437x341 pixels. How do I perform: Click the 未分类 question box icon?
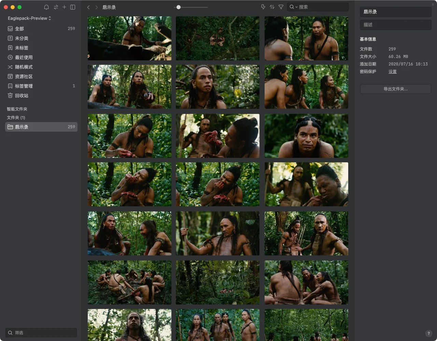(10, 38)
